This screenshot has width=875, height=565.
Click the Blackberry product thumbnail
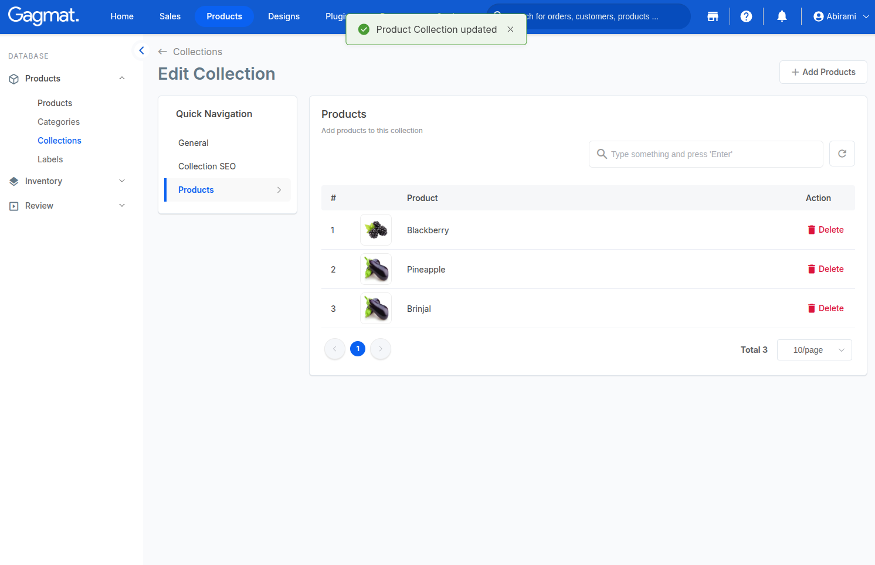coord(376,230)
